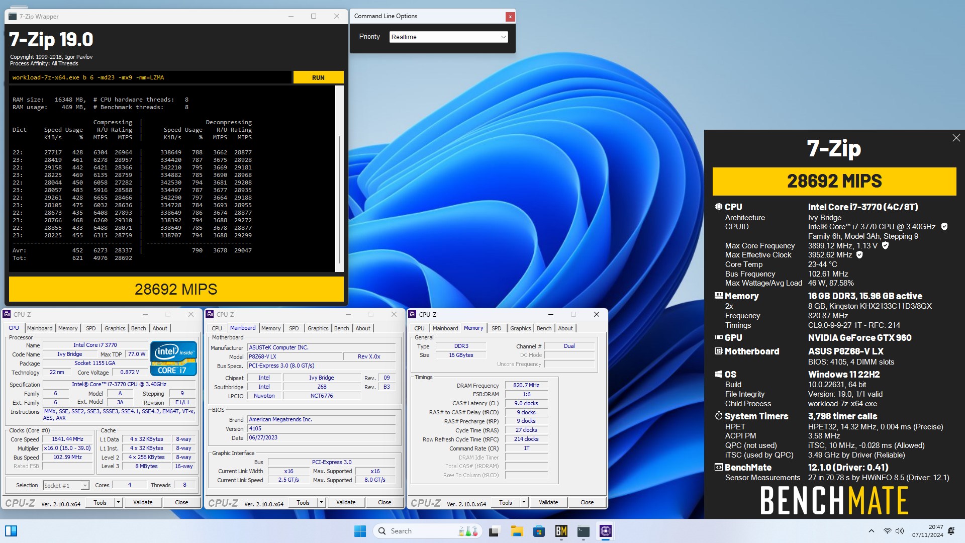The image size is (965, 543).
Task: Open the Memory tab in first CPU-Z window
Action: point(68,328)
